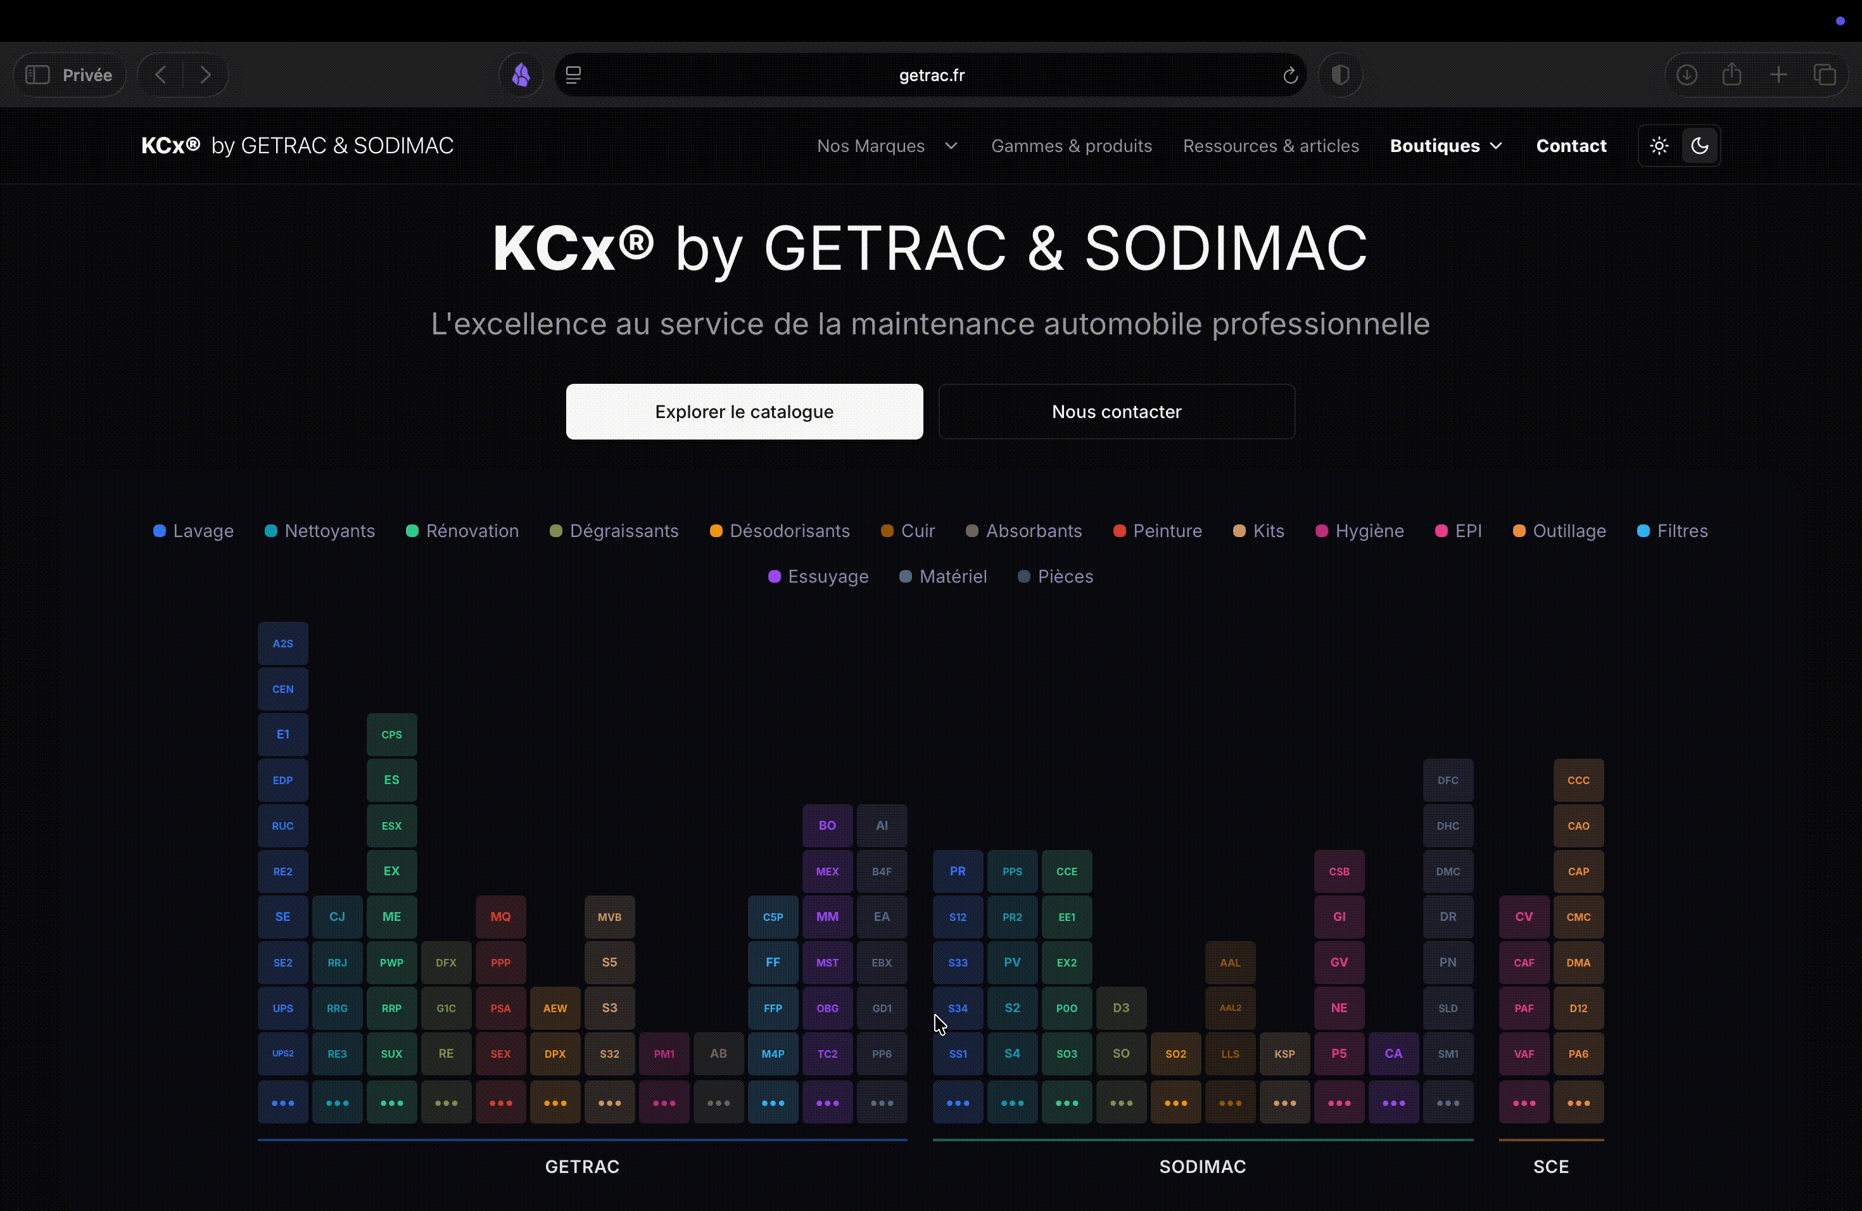Open the page reader menu icon
This screenshot has width=1862, height=1211.
coord(573,75)
